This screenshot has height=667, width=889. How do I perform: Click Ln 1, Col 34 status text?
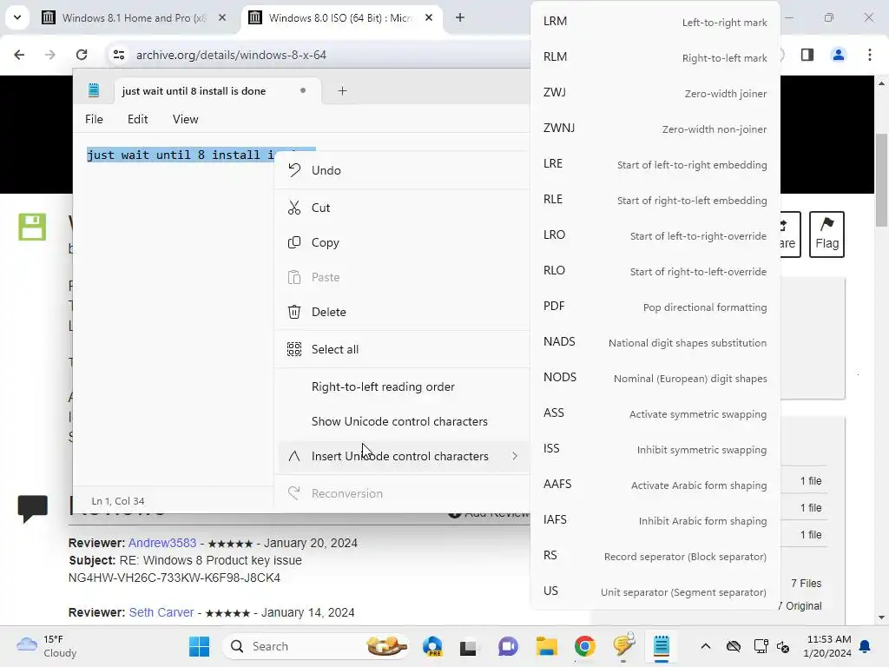(118, 501)
